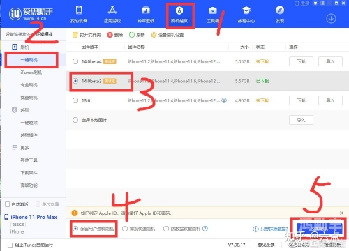Select 专业刷机 in the sidebar
Screen dimensions: 349x251
29,85
